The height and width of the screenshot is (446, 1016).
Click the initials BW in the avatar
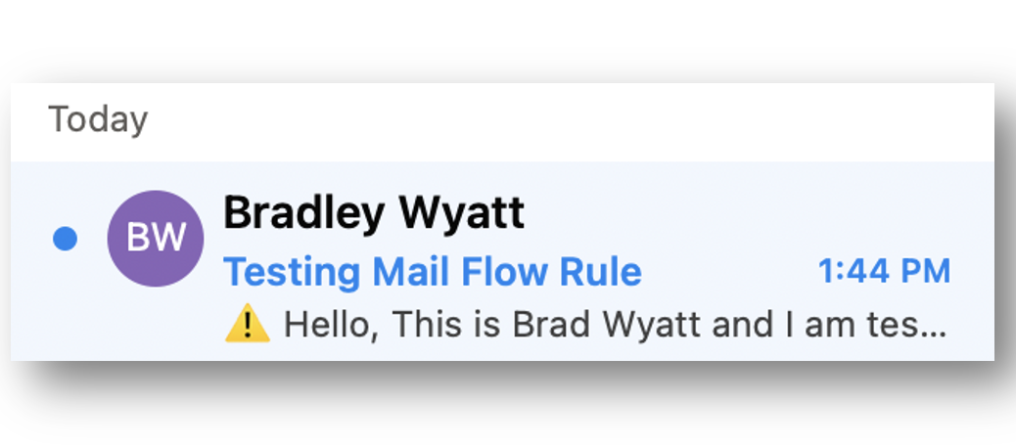156,238
